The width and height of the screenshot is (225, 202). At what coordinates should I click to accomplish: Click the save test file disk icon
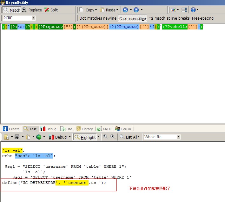point(17,137)
